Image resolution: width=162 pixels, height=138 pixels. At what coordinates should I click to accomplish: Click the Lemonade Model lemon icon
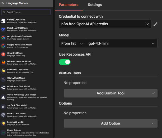(x=3, y=123)
